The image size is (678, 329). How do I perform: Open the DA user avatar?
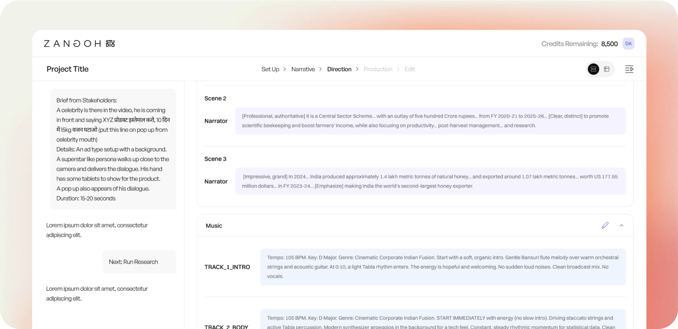[628, 44]
